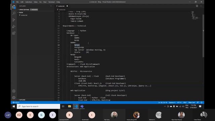Select the Nur Genç participant tile
Image resolution: width=215 pixels, height=121 pixels.
pyautogui.click(x=114, y=115)
